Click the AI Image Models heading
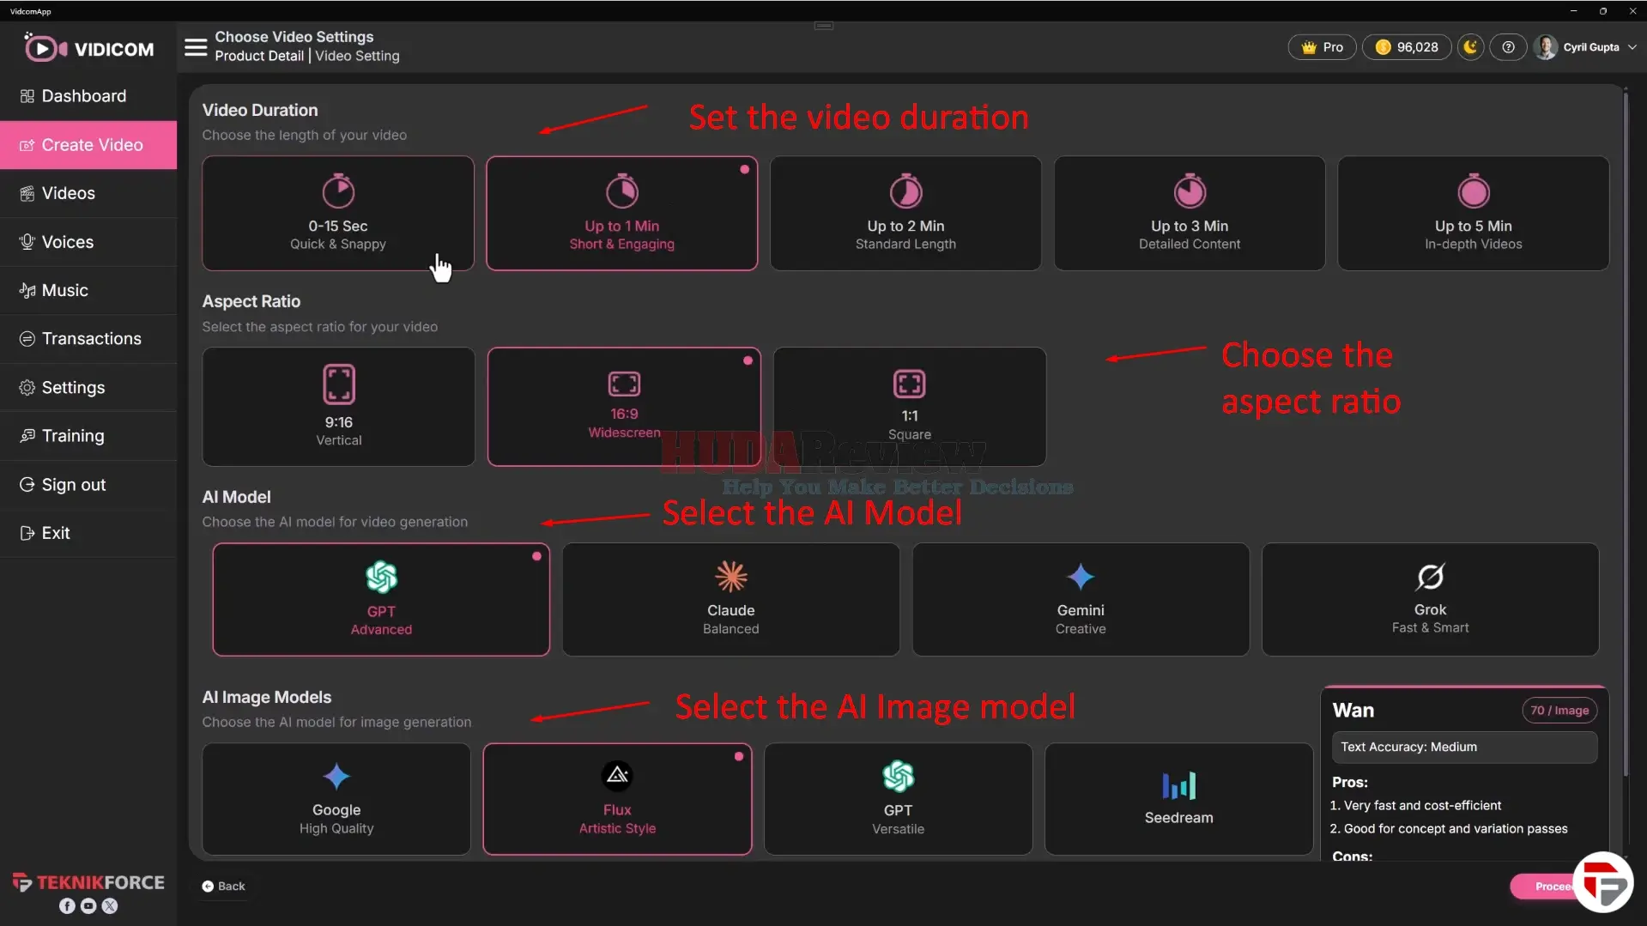This screenshot has height=926, width=1647. pyautogui.click(x=267, y=697)
